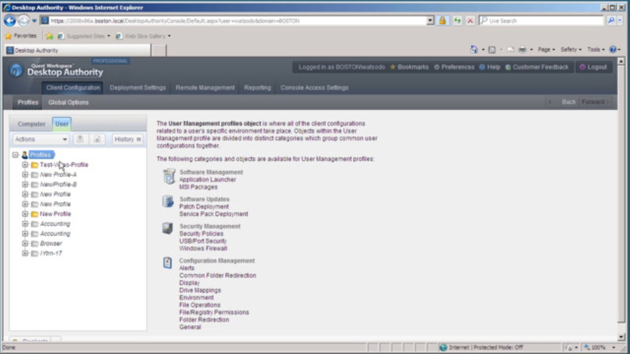
Task: Click the History button
Action: click(x=127, y=140)
